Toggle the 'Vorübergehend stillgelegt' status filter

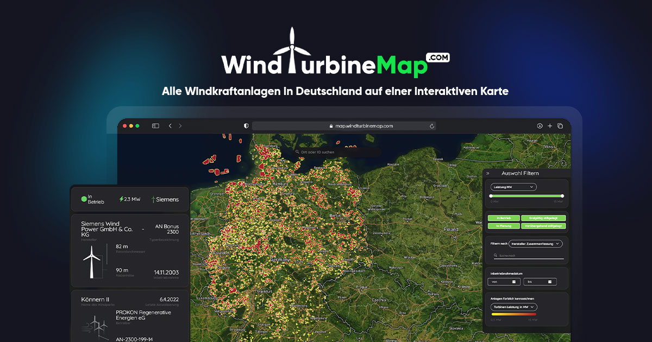543,226
